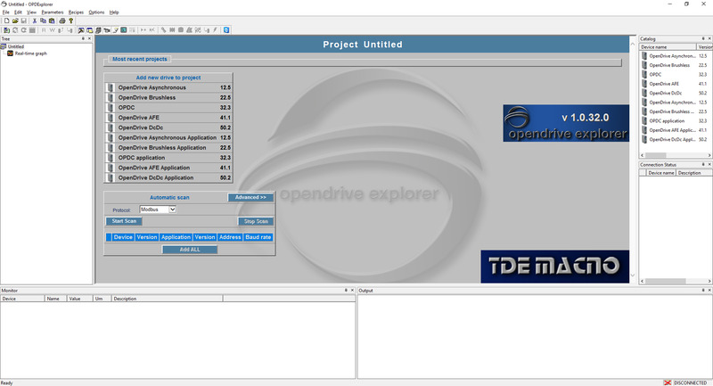The width and height of the screenshot is (713, 386).
Task: Click the Cut scissors toolbar icon
Action: (35, 21)
